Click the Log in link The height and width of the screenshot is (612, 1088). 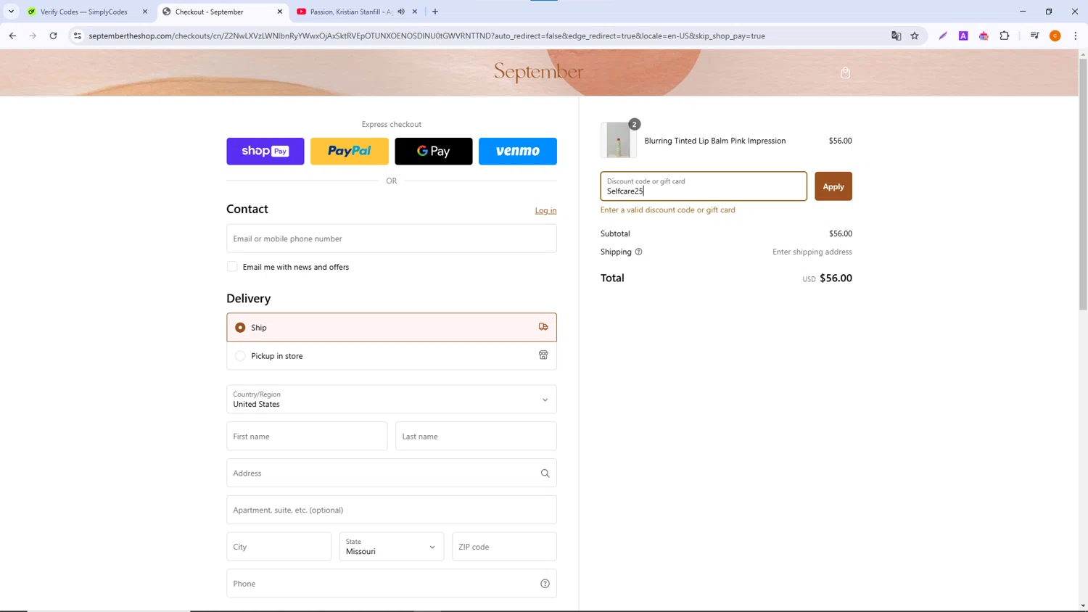(x=545, y=210)
